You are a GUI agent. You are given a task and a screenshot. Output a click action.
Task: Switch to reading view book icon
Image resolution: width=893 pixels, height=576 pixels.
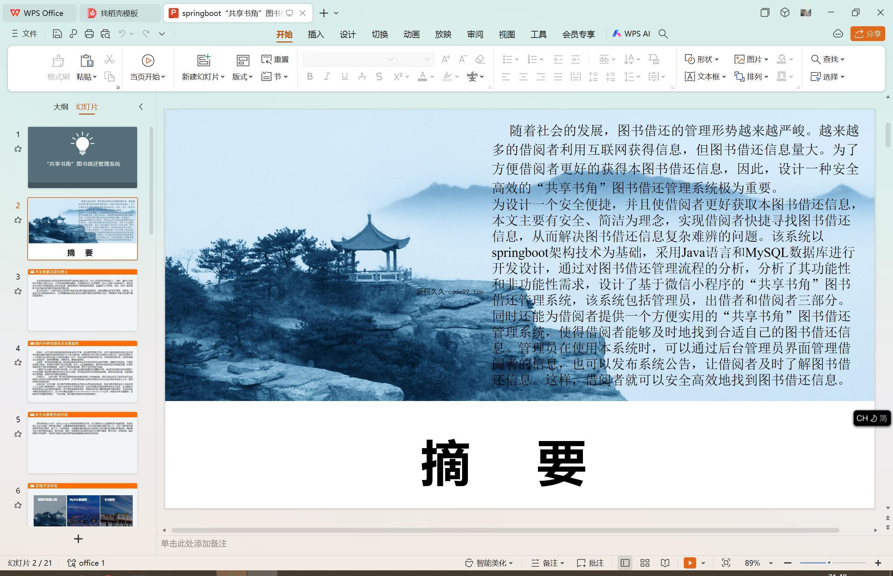665,563
